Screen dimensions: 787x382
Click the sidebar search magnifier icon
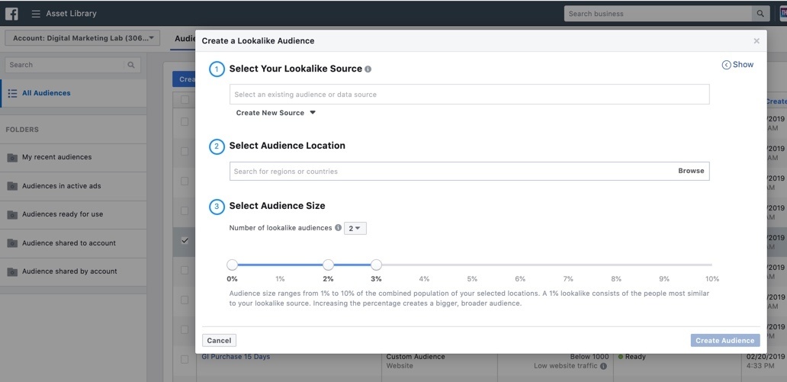[132, 65]
